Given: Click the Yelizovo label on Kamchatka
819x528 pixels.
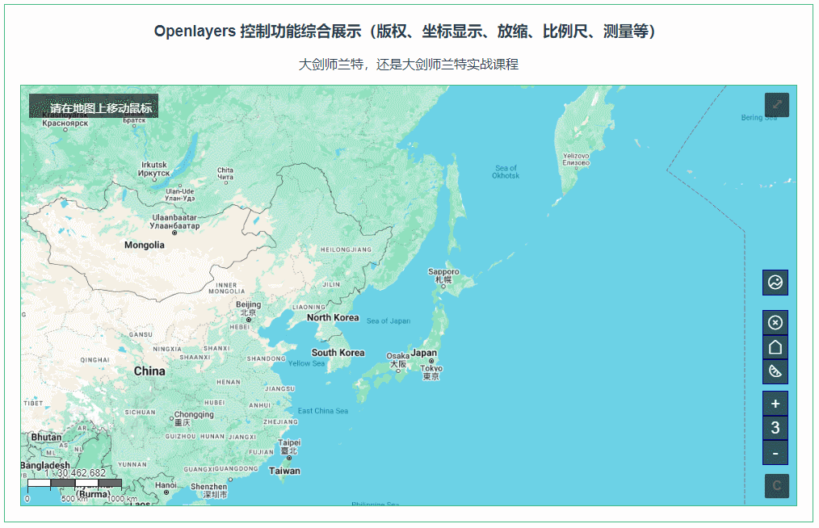Looking at the screenshot, I should [576, 159].
